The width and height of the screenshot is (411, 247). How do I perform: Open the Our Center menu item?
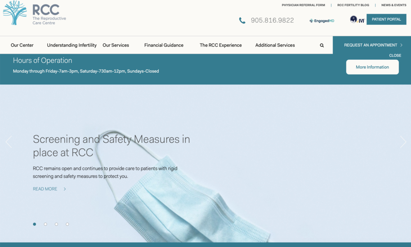(x=22, y=45)
